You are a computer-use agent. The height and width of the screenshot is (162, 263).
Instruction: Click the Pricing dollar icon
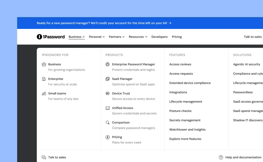(107, 137)
